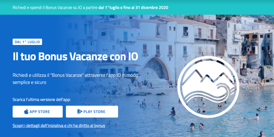Image resolution: width=274 pixels, height=137 pixels.
Task: Click the 'Richiedi e utilizza il Bonus Vacanze' paragraph
Action: tap(75, 79)
